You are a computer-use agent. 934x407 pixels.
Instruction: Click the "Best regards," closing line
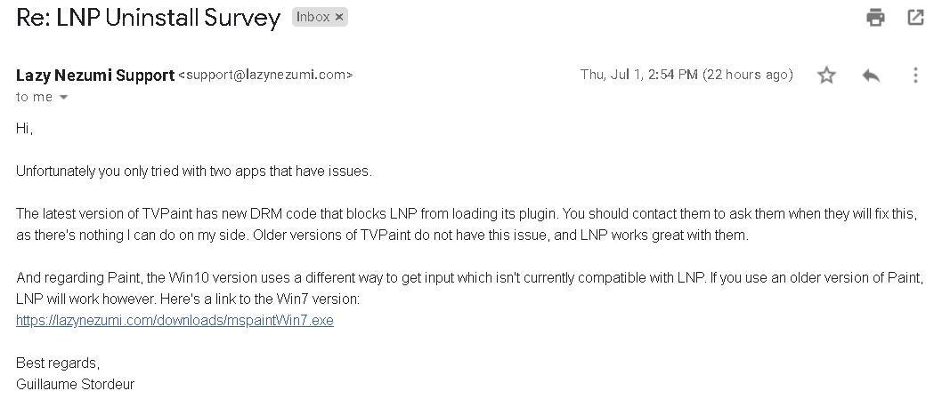coord(58,363)
